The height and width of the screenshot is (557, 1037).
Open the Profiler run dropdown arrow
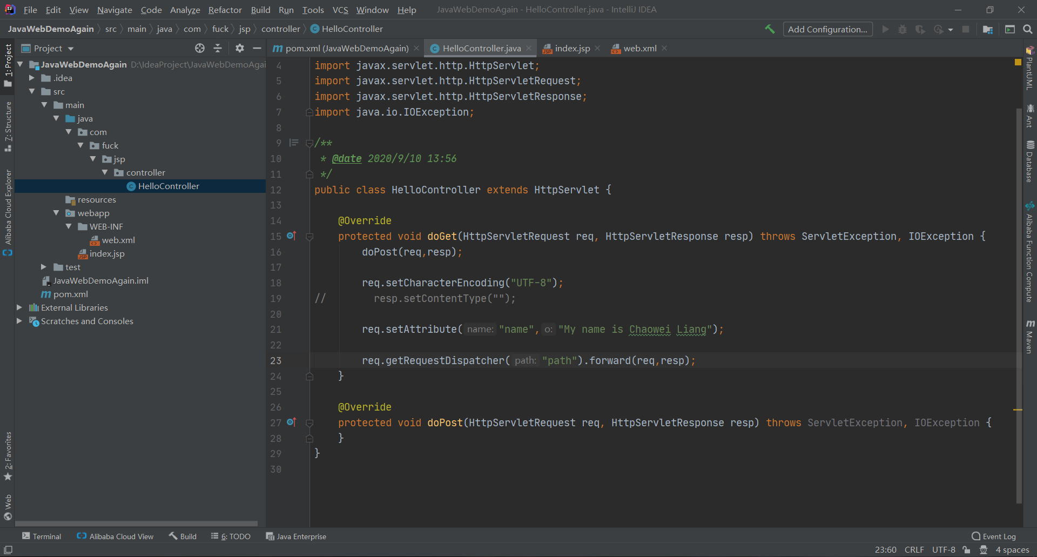[951, 29]
